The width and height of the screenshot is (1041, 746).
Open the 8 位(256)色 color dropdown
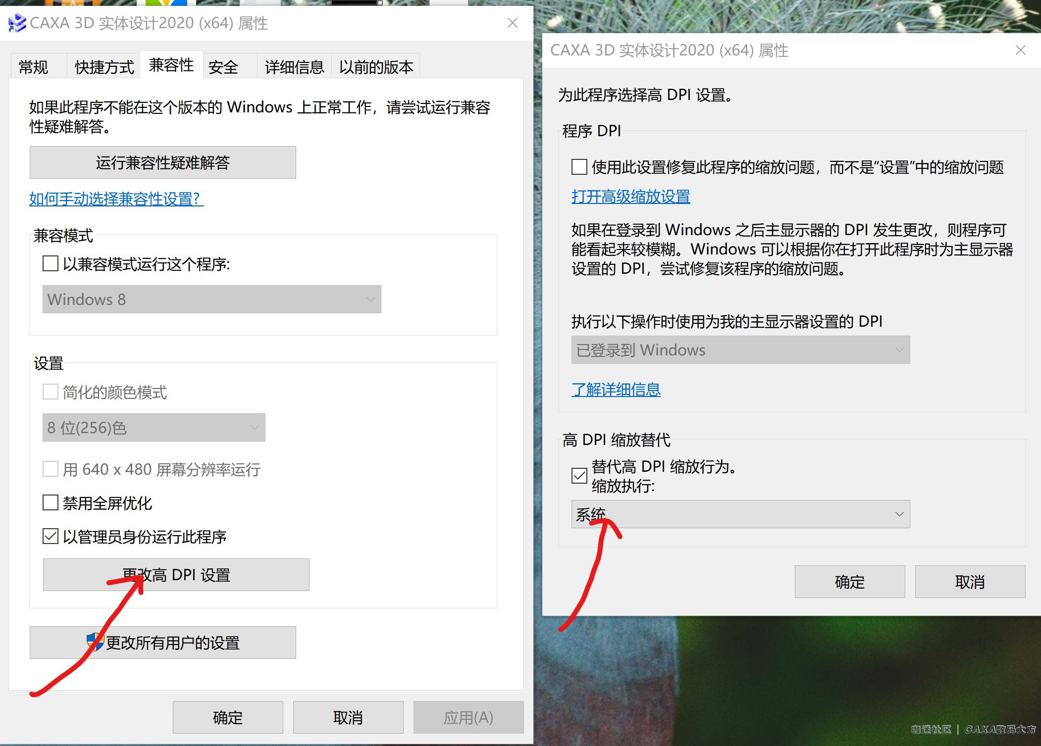[154, 427]
